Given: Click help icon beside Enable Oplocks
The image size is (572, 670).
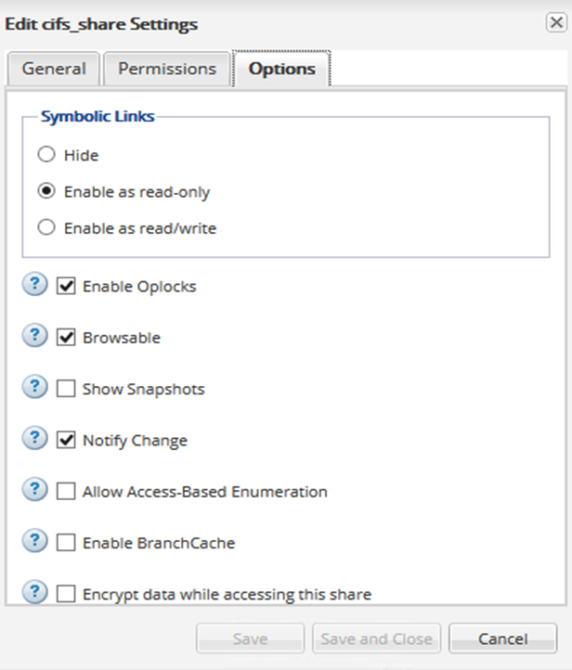Looking at the screenshot, I should 33,285.
